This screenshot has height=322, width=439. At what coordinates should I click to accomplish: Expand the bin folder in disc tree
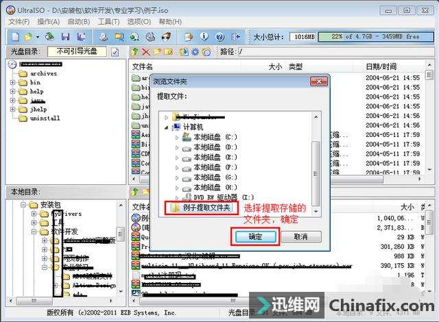[x=12, y=82]
